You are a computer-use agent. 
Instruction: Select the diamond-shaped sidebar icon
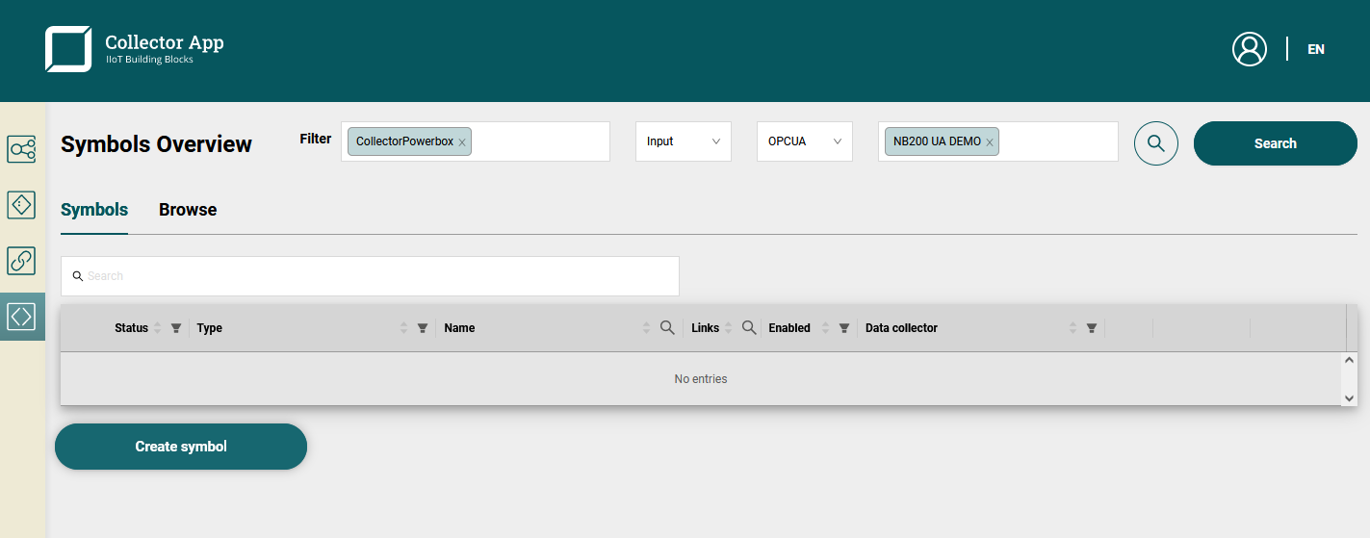21,205
